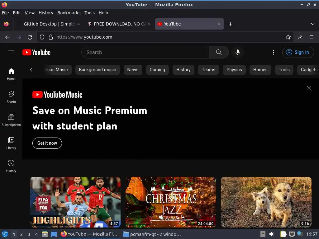Select the Background music chip
The width and height of the screenshot is (319, 239).
click(98, 70)
